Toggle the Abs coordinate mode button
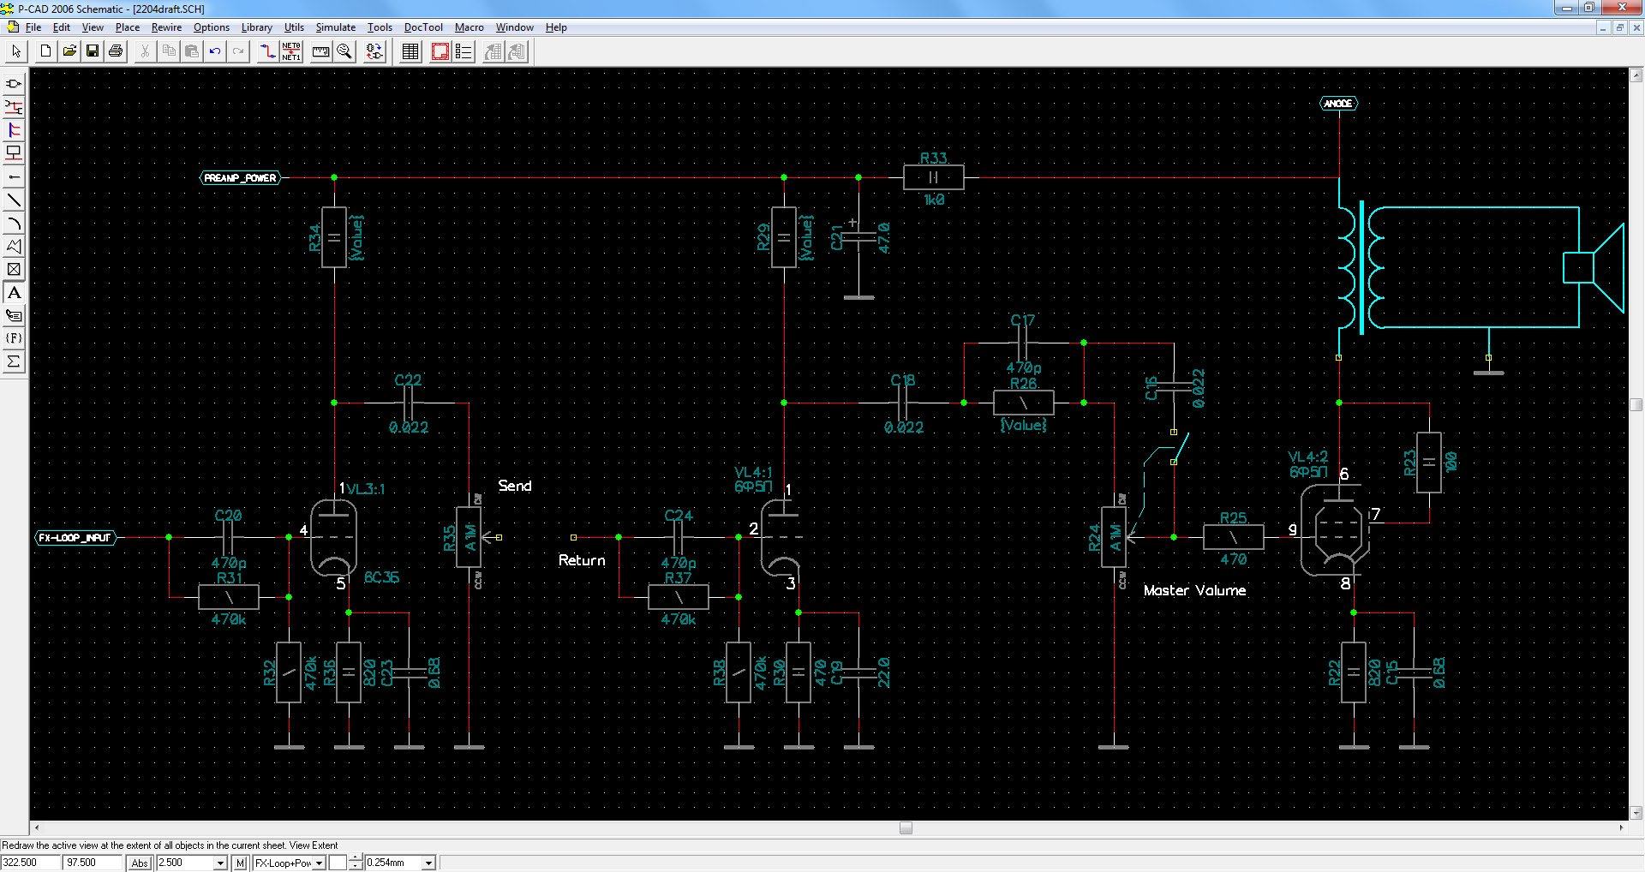Screen dimensions: 1645x872 (x=140, y=863)
